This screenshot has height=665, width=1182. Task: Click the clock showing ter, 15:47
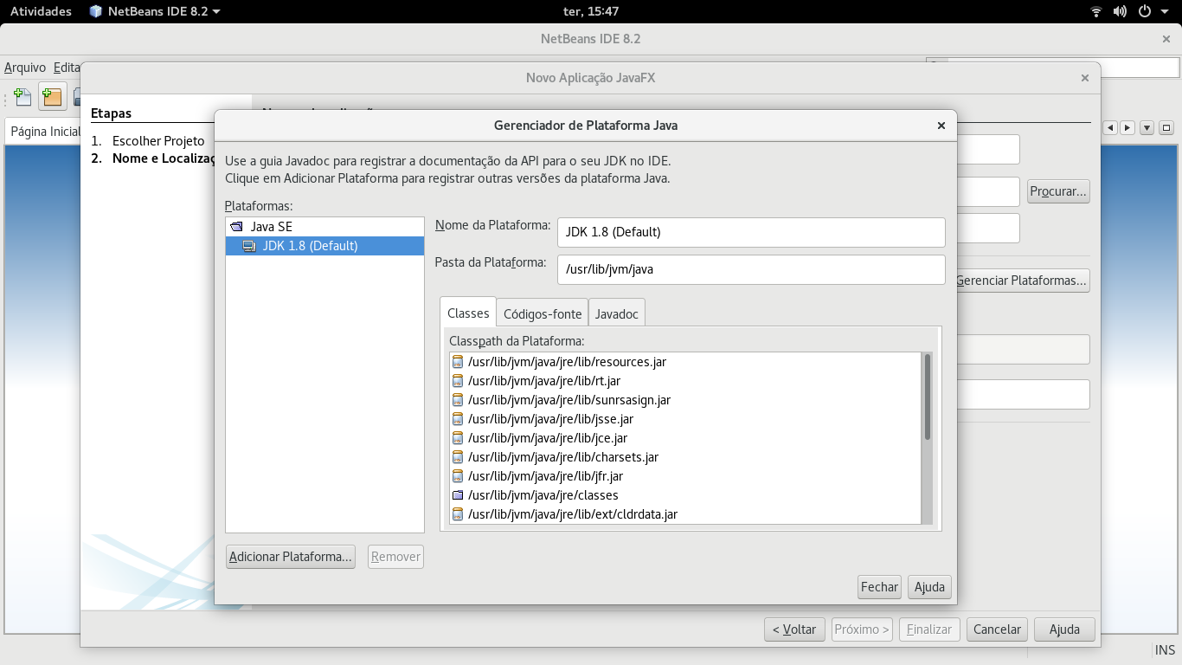[591, 11]
